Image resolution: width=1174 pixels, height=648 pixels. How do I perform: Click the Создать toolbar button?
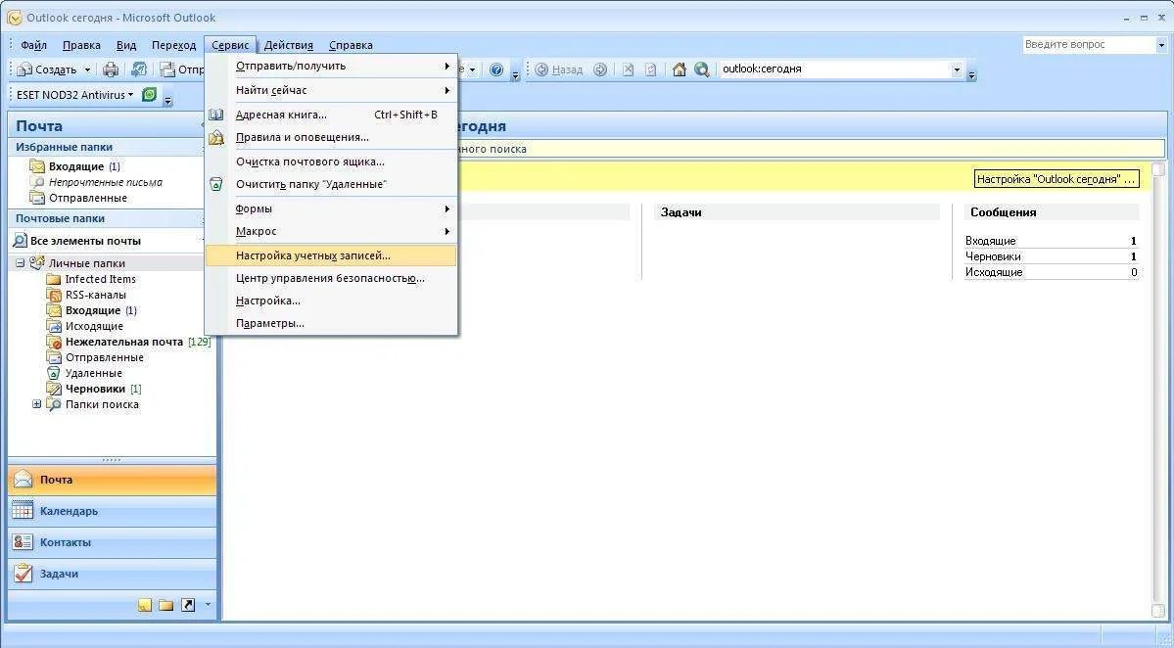(x=47, y=69)
